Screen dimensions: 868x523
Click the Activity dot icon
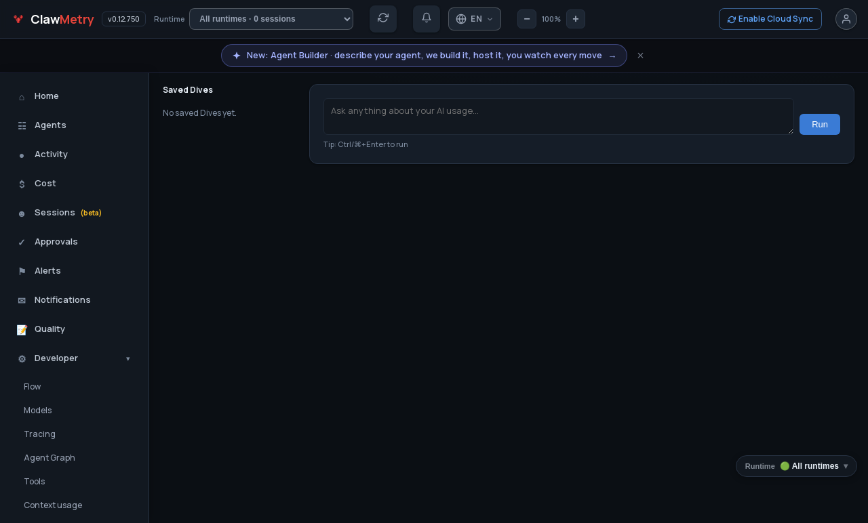[x=22, y=155]
